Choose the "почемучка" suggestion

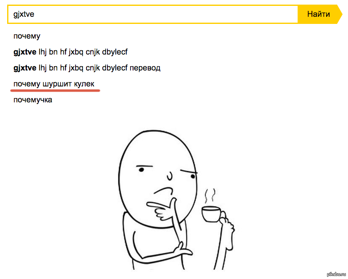pyautogui.click(x=33, y=100)
